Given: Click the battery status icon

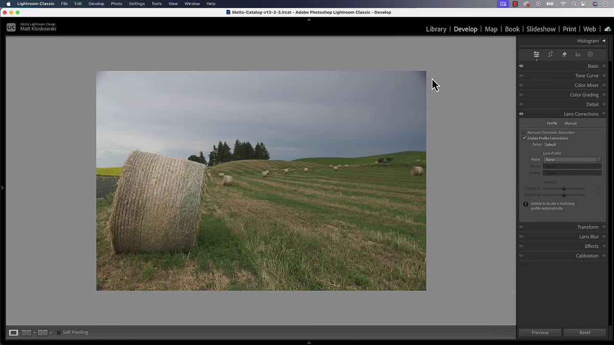Looking at the screenshot, I should (x=551, y=4).
